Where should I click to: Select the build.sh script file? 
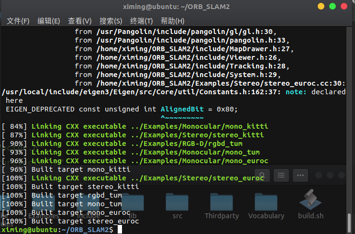311,204
